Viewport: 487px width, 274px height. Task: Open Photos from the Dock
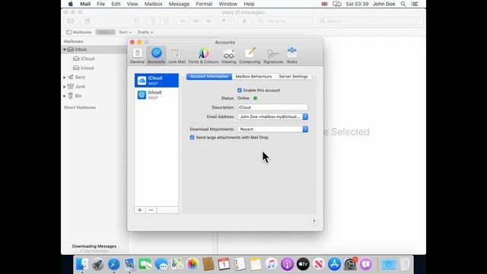pyautogui.click(x=193, y=264)
